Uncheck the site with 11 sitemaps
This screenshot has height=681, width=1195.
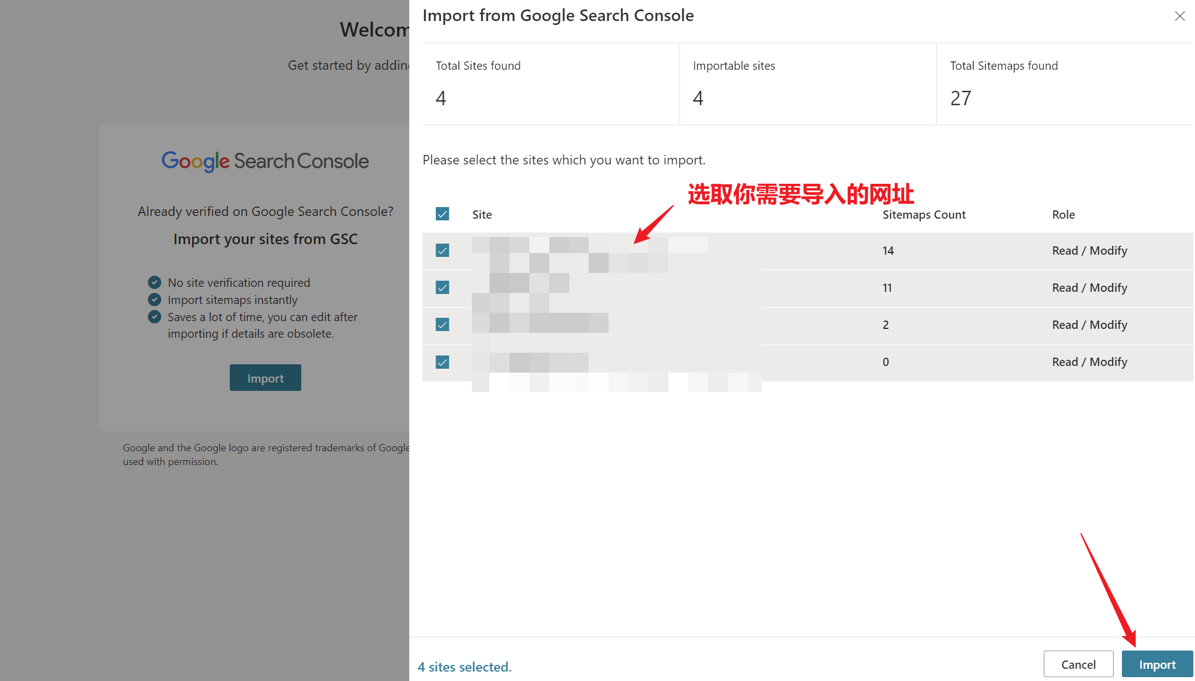tap(442, 287)
